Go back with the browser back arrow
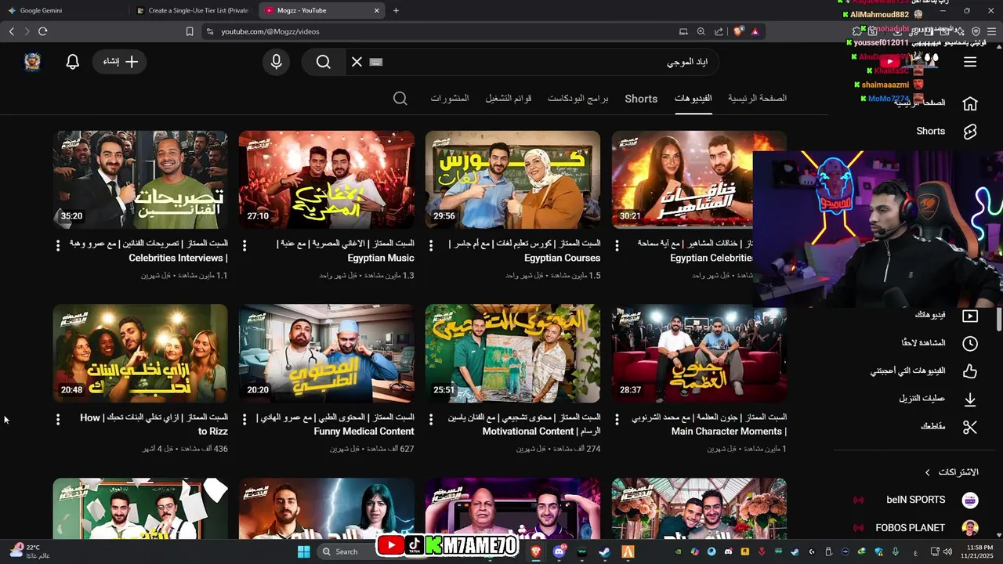The image size is (1003, 564). [x=12, y=31]
